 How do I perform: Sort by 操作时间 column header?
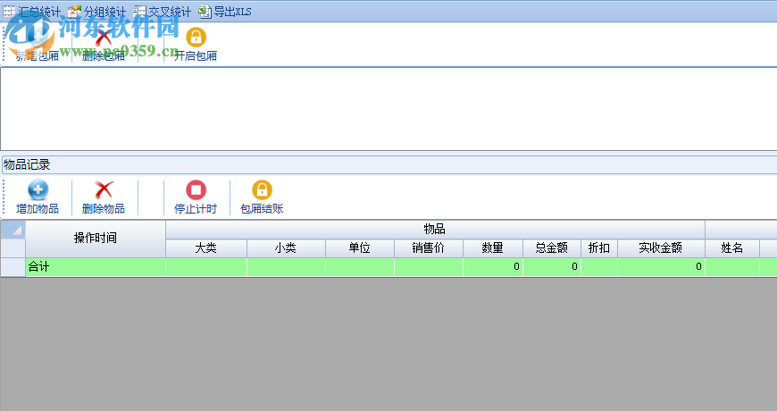click(x=96, y=239)
